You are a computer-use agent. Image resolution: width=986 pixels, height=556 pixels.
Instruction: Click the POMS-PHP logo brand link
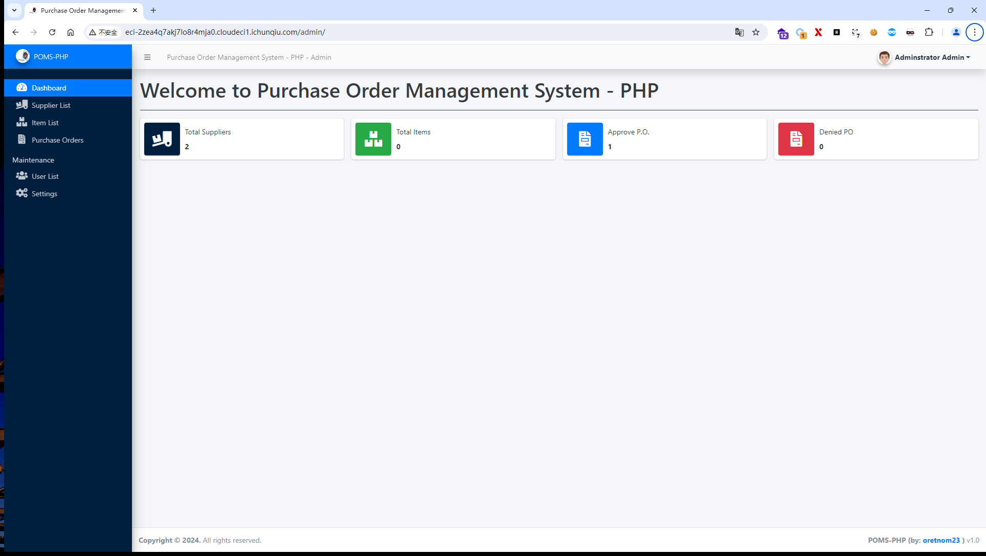[x=43, y=57]
